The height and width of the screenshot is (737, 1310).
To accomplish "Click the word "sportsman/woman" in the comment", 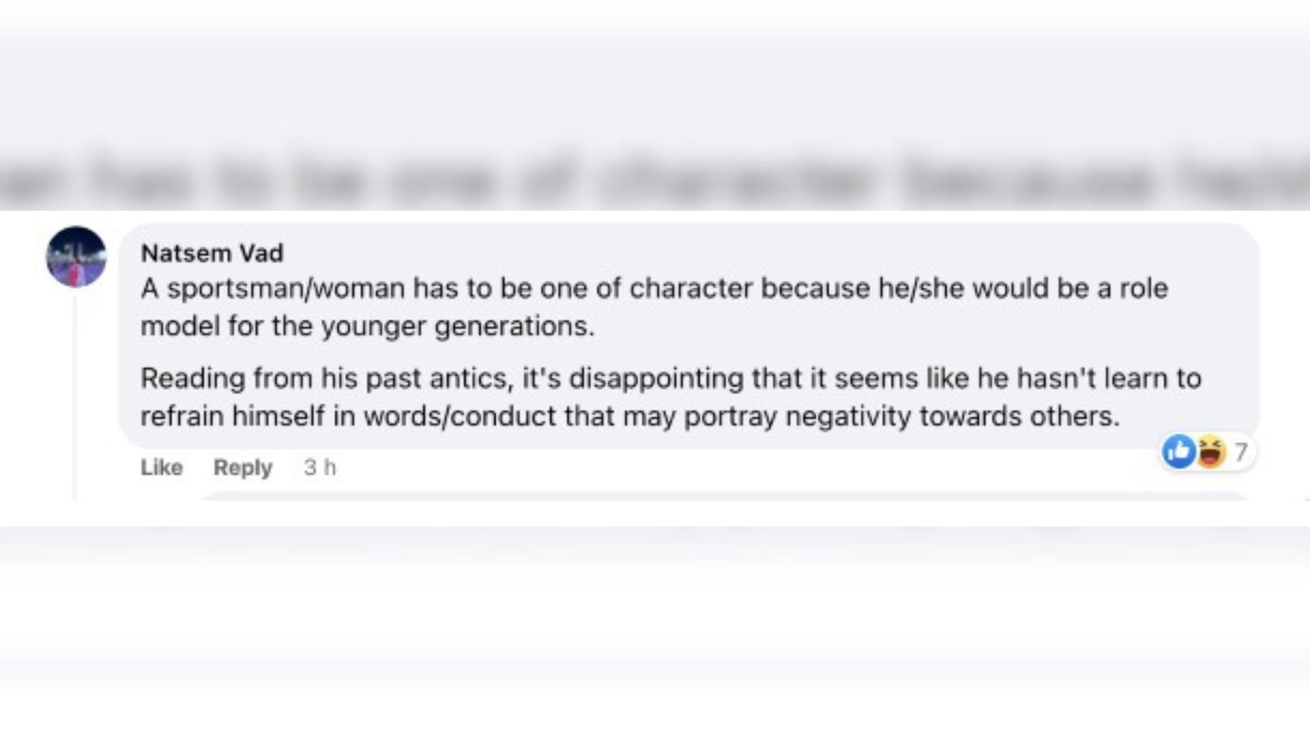I will (x=287, y=289).
